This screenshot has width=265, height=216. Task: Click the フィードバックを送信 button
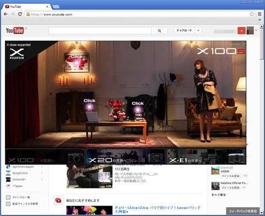point(243,211)
